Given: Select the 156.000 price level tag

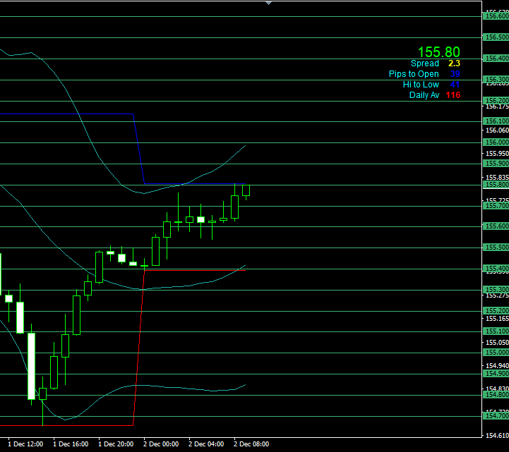Looking at the screenshot, I should coord(496,142).
